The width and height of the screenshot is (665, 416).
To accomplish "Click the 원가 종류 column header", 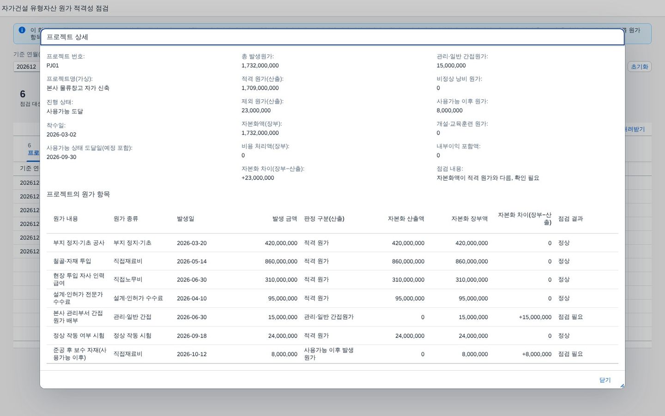I will click(126, 219).
